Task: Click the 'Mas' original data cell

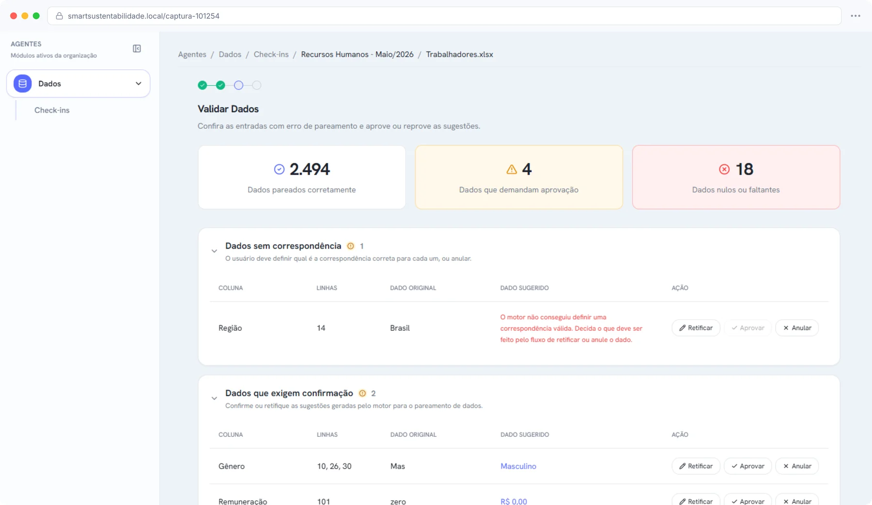Action: tap(397, 466)
